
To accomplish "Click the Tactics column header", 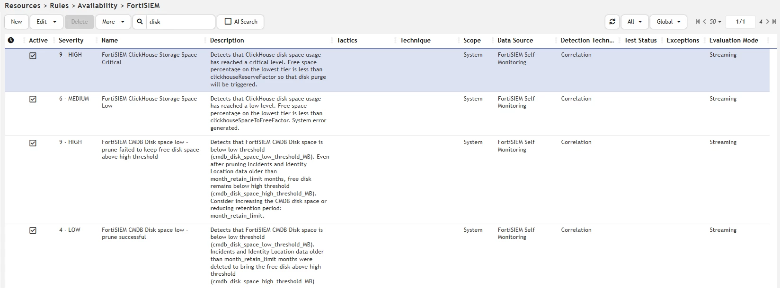I will click(347, 41).
